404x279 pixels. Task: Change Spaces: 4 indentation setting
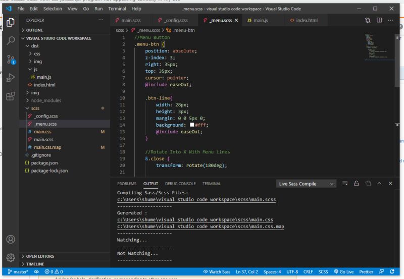tap(272, 272)
